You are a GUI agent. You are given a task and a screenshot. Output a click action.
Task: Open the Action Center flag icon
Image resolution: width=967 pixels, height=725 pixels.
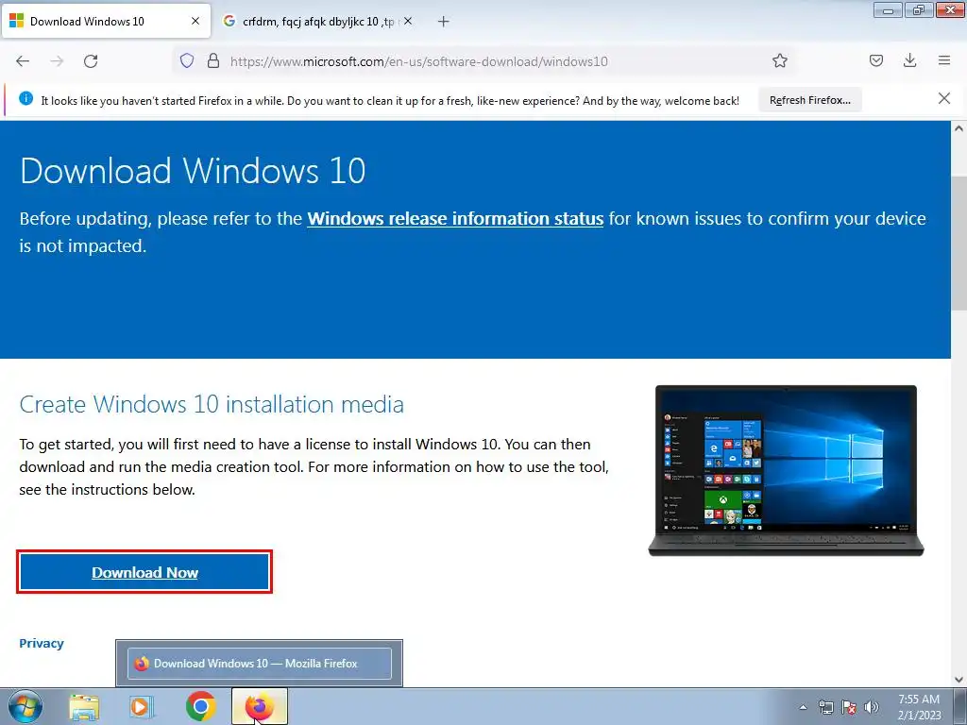coord(849,707)
